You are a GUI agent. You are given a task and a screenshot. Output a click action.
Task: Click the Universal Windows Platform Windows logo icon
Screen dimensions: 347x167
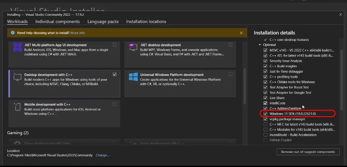(133, 77)
